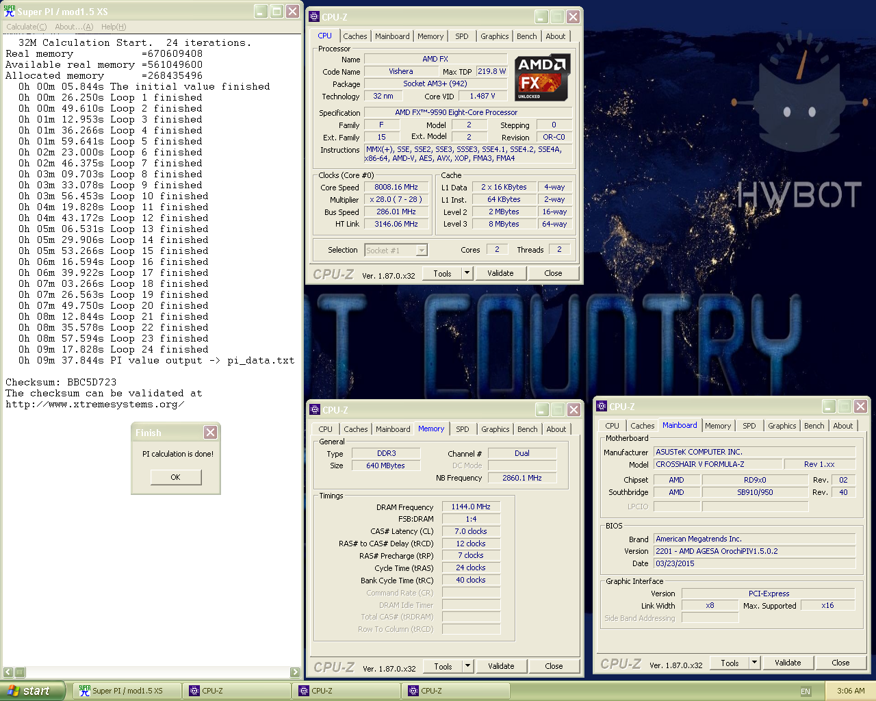
Task: Select Caches tab in the Mainboard CPU-Z window
Action: (x=642, y=426)
